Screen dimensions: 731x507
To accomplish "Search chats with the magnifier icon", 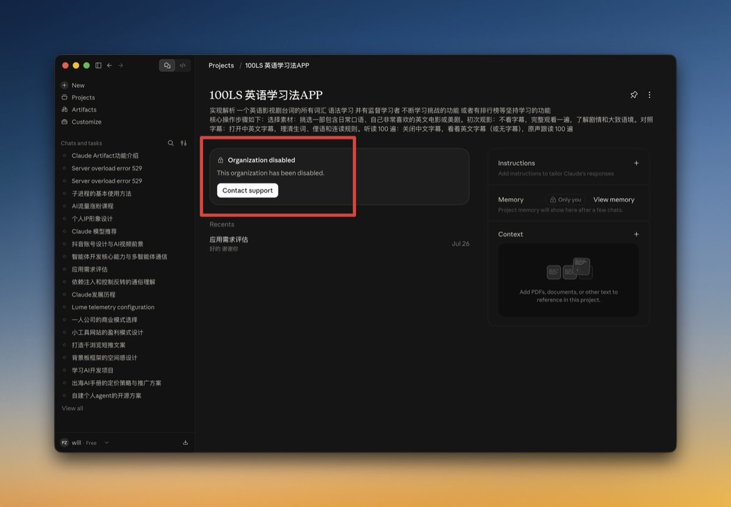I will [171, 143].
